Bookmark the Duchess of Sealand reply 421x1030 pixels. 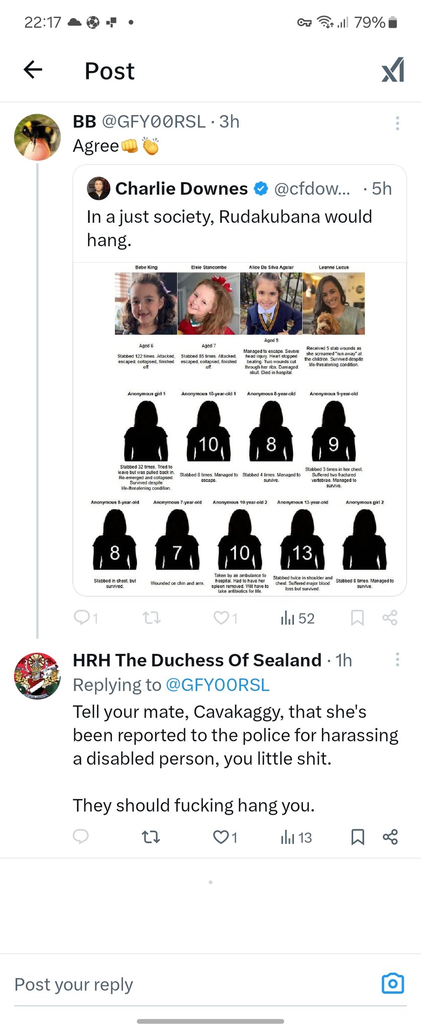357,837
